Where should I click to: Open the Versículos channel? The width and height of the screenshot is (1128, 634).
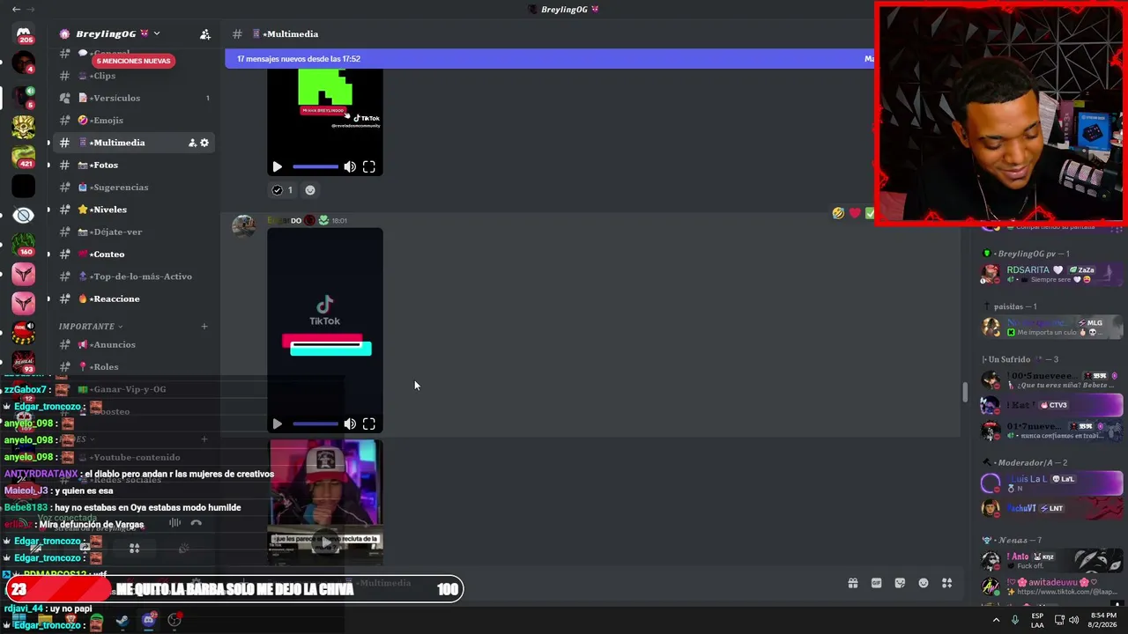pyautogui.click(x=134, y=98)
